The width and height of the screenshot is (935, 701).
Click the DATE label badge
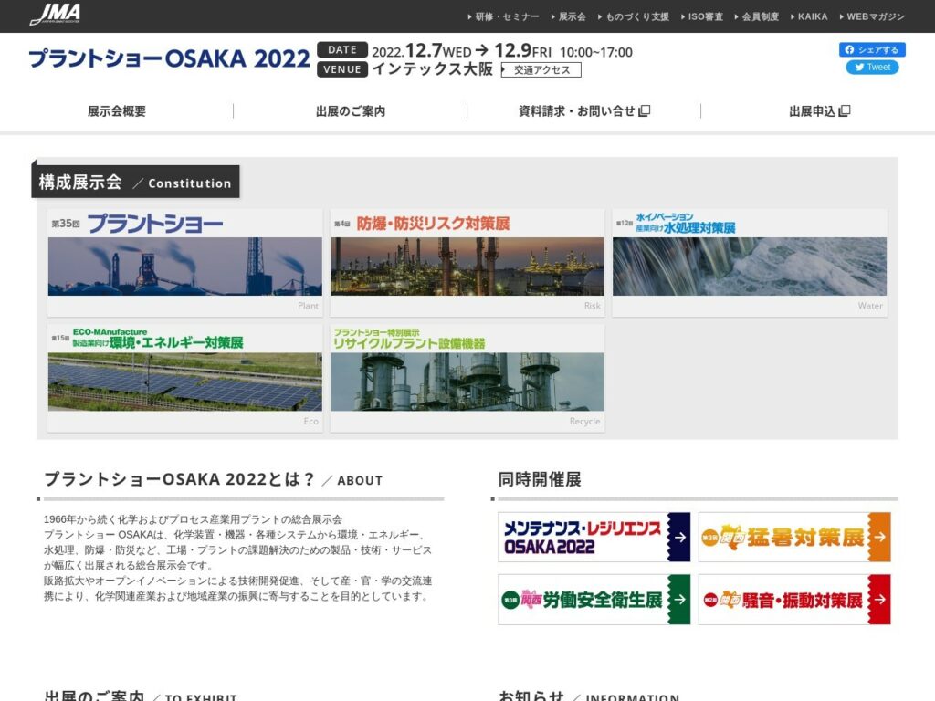click(x=342, y=50)
